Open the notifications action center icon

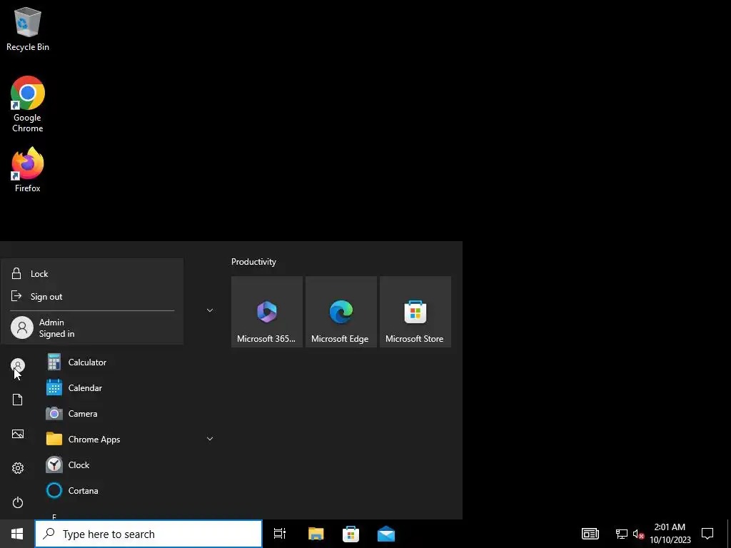[707, 534]
